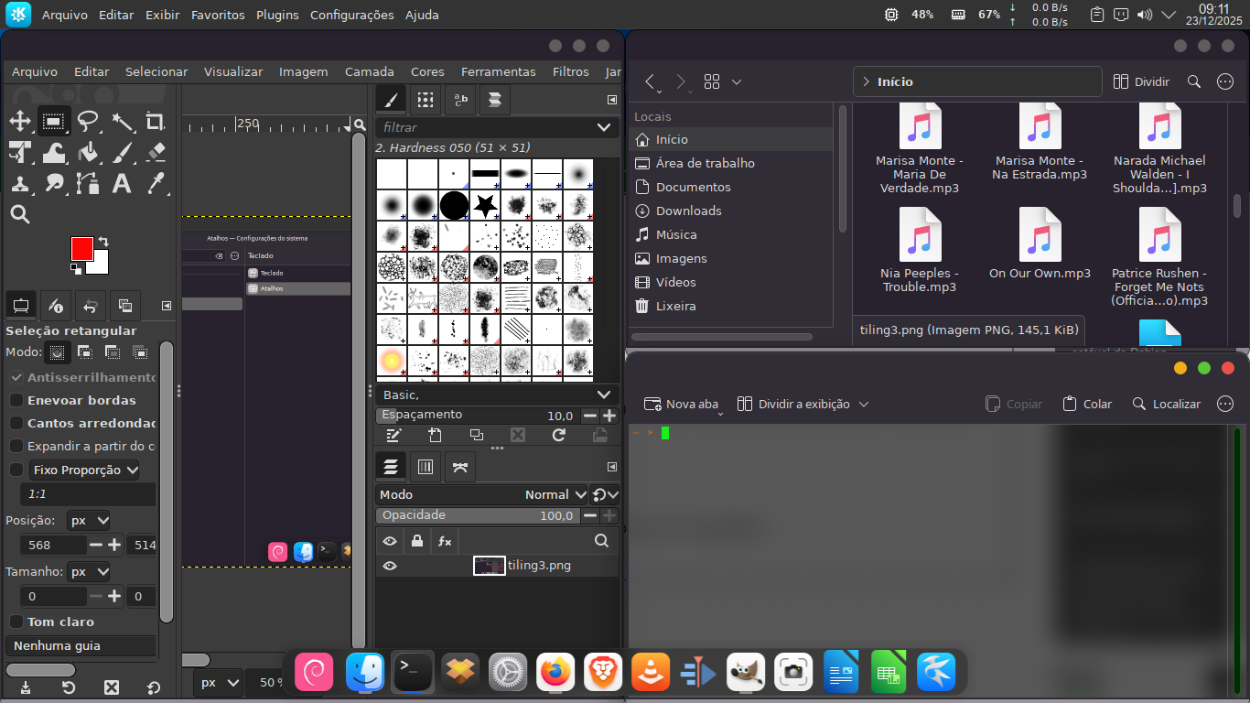Hide the tiling3.png layer with eye icon
1250x703 pixels.
pyautogui.click(x=390, y=566)
